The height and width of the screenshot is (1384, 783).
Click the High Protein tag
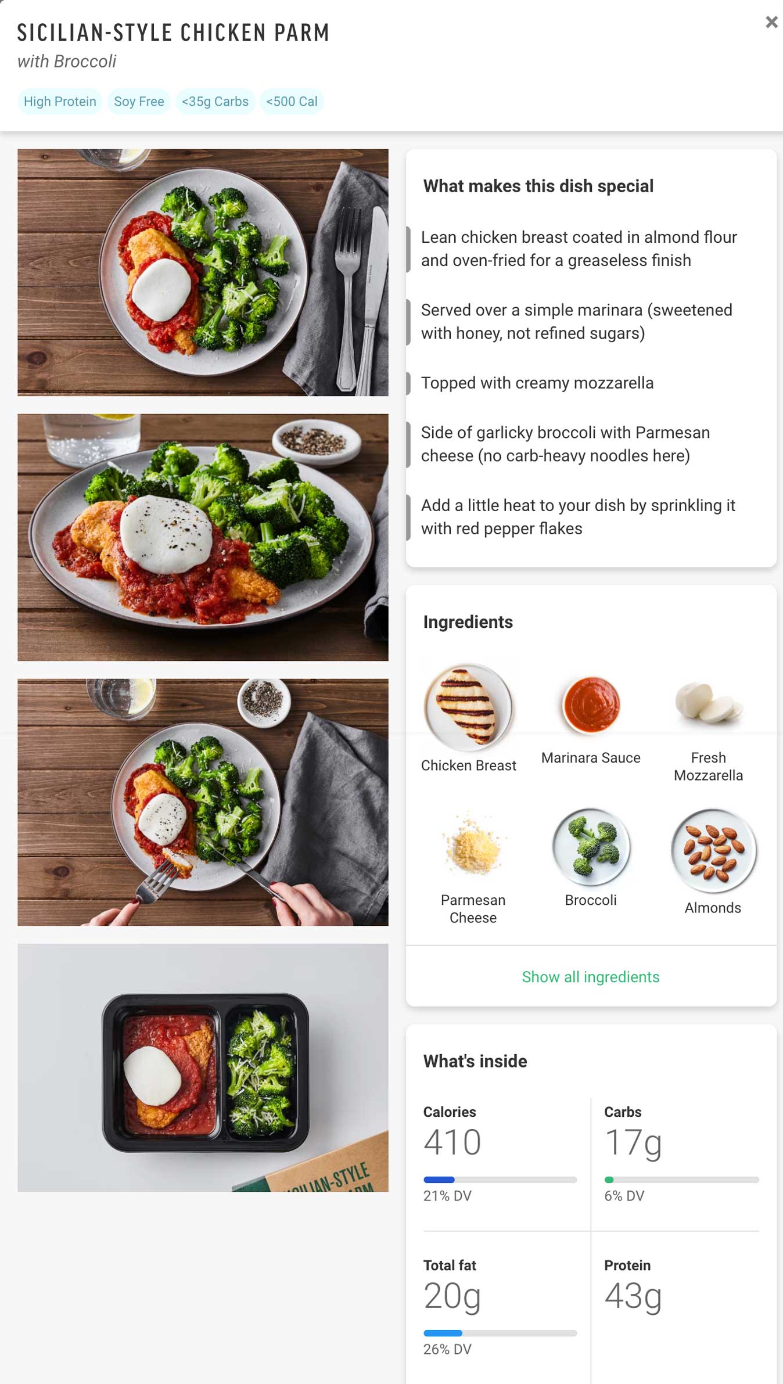pos(60,102)
